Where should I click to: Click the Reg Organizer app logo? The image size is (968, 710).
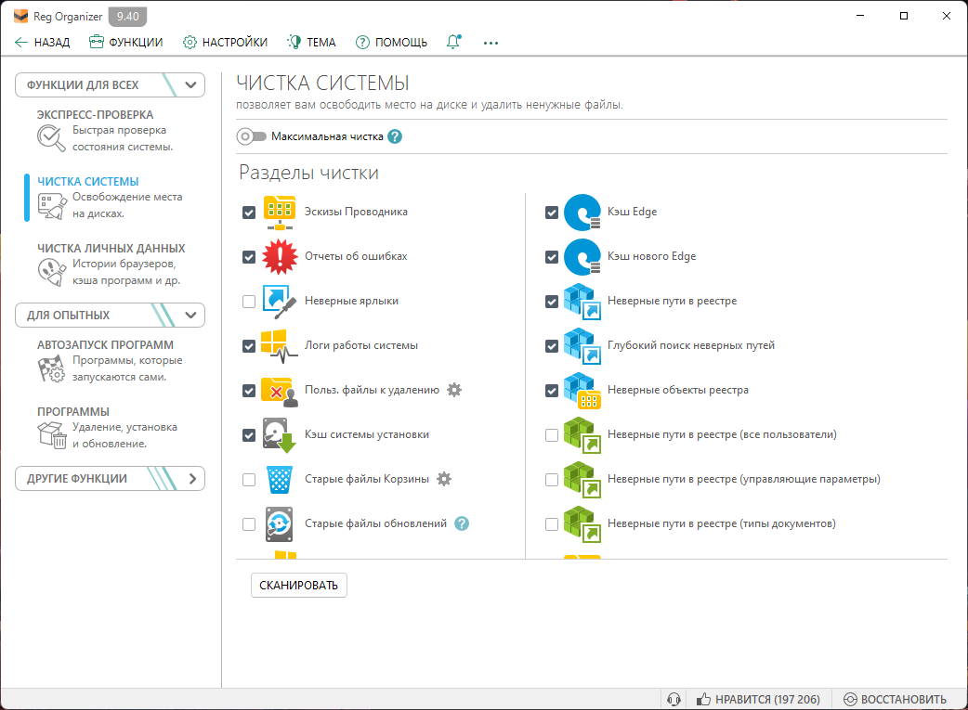(x=21, y=16)
